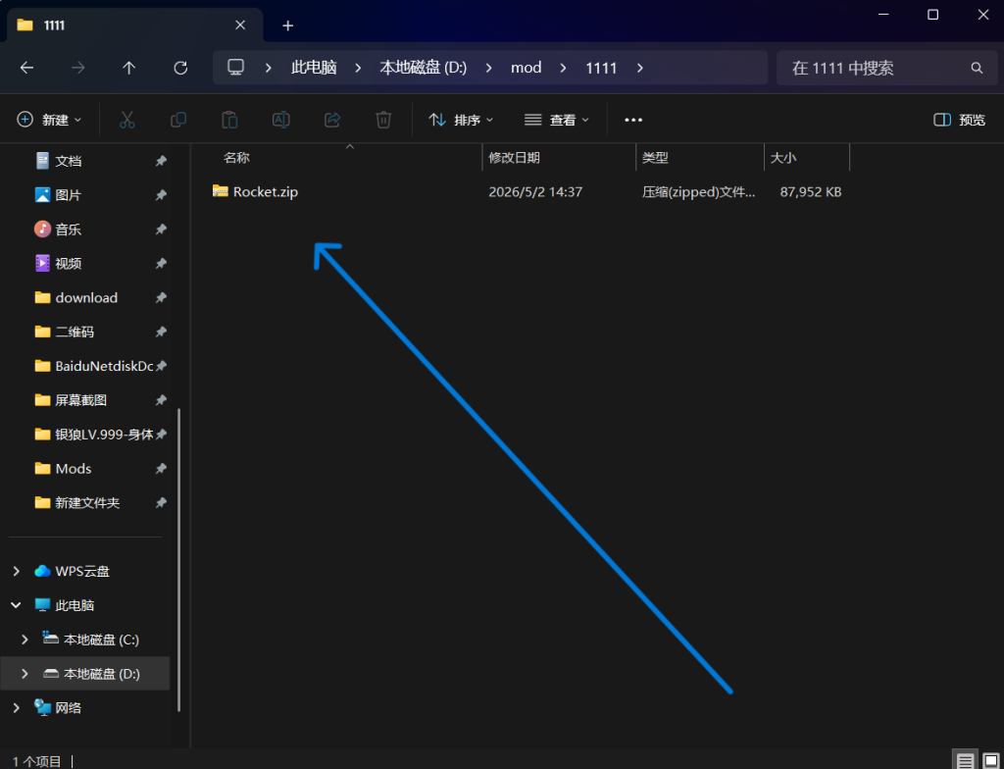The height and width of the screenshot is (769, 1004).
Task: Toggle the 预览 preview pane
Action: (x=959, y=120)
